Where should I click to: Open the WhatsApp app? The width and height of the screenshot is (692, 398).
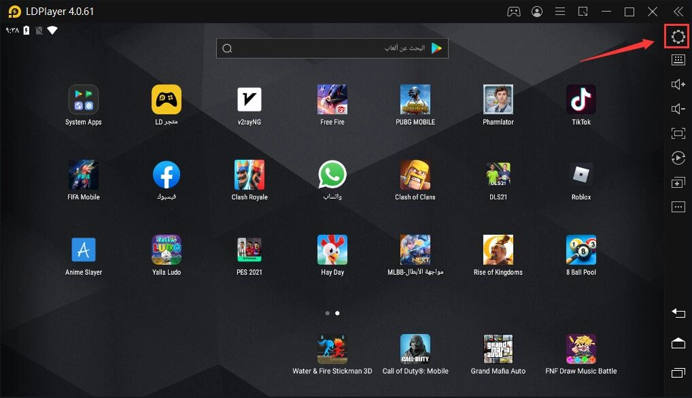[x=332, y=174]
